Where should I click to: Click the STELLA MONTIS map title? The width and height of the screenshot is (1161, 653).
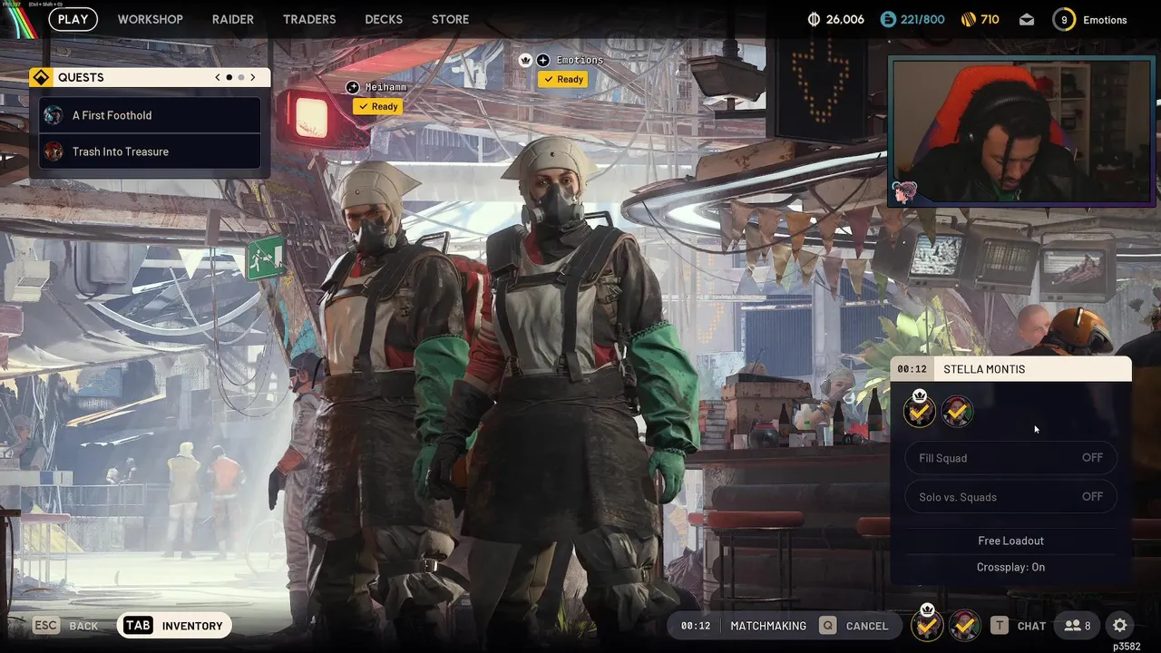click(x=984, y=369)
